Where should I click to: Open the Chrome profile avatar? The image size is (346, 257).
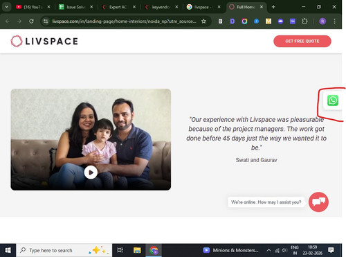(322, 21)
